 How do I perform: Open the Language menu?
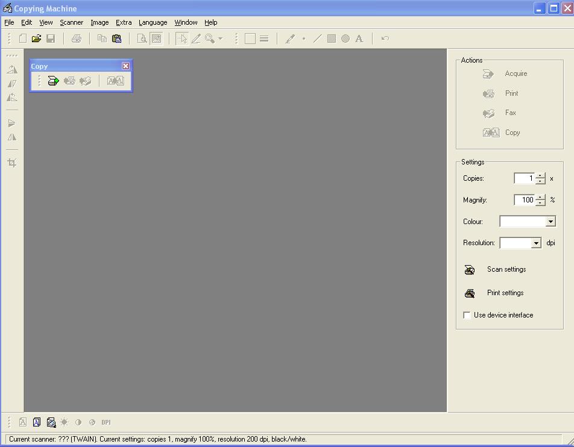click(153, 22)
